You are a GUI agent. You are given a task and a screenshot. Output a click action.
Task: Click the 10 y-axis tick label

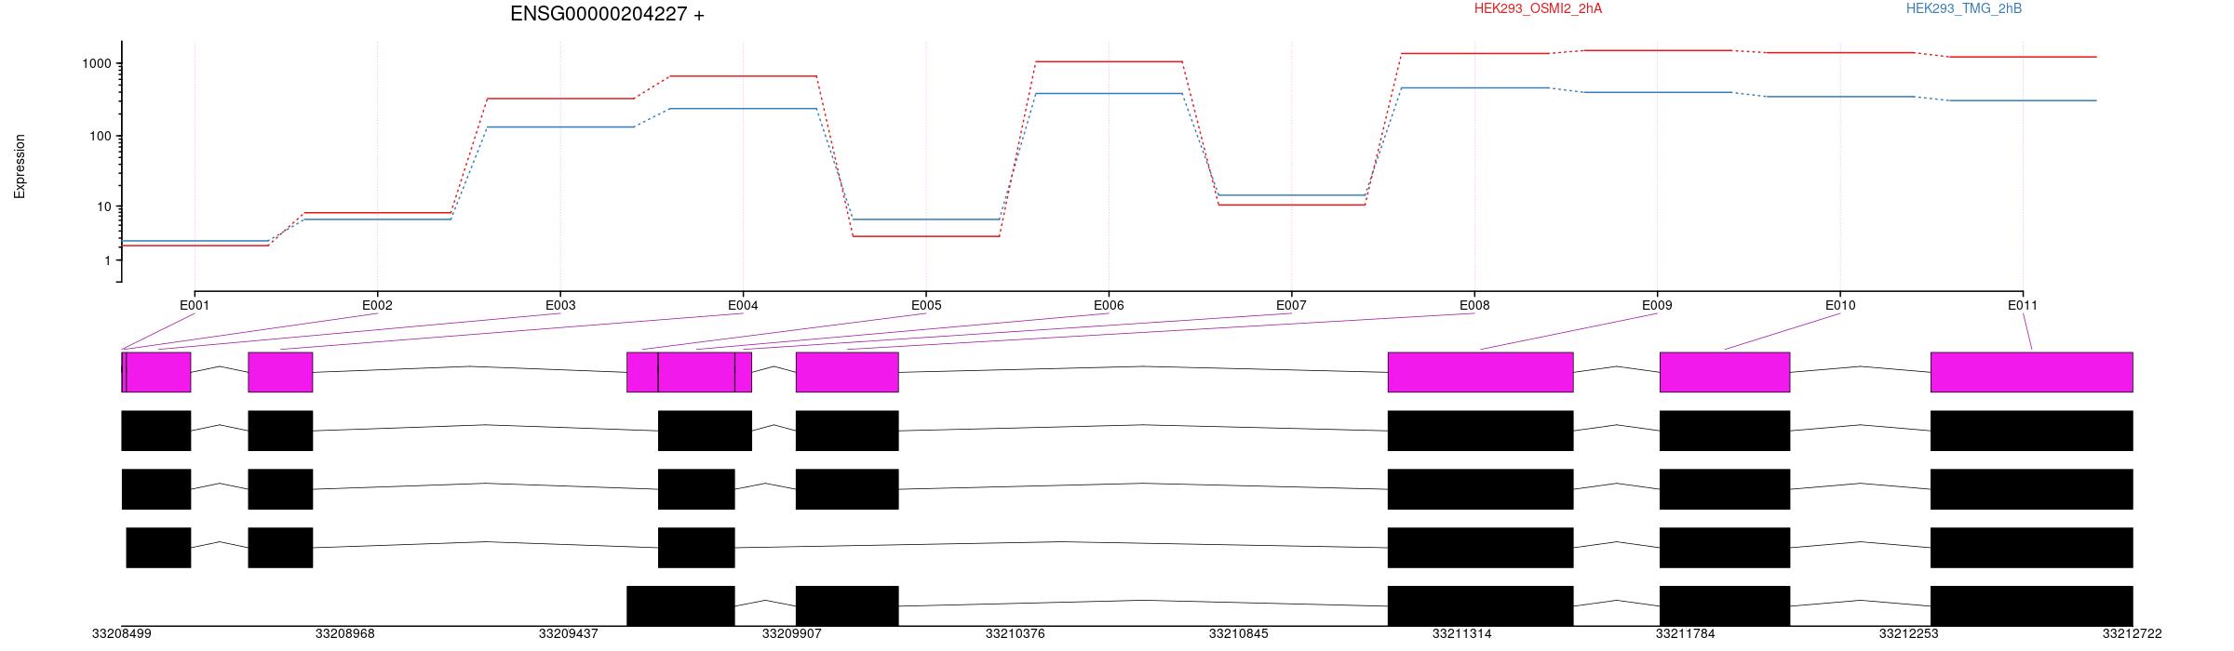(103, 207)
